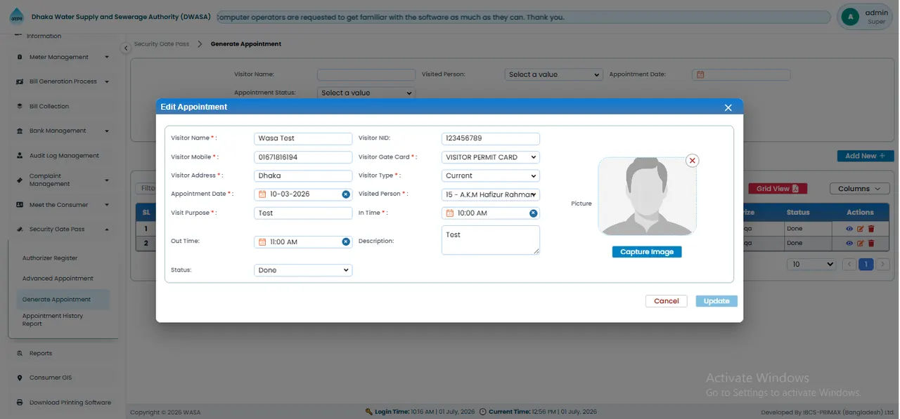Remove the visitor picture with red X

(693, 161)
